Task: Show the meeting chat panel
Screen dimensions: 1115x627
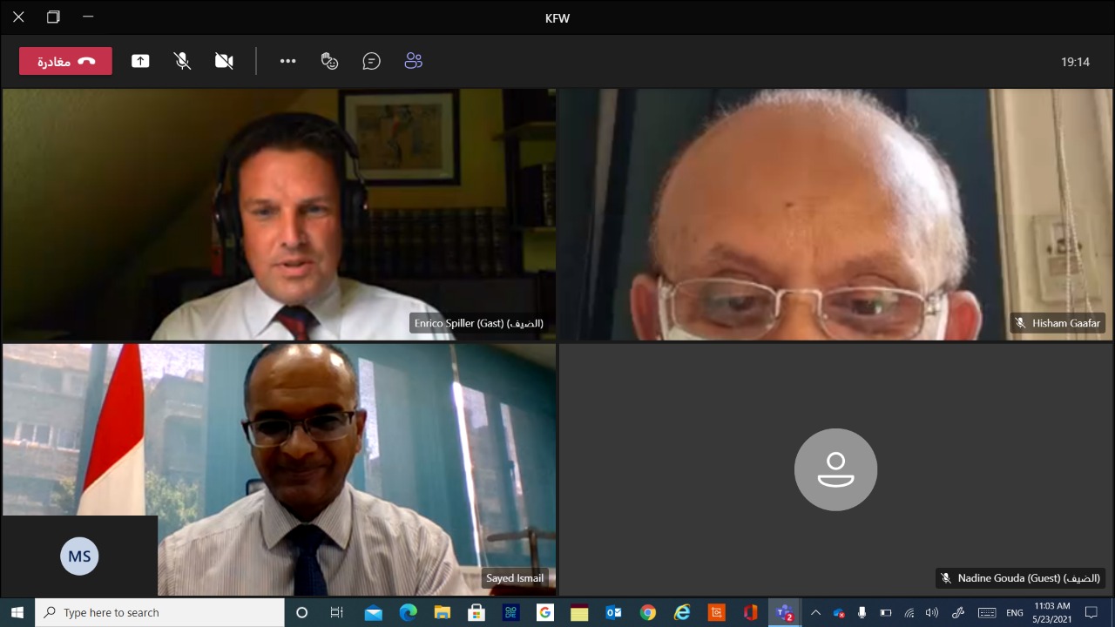Action: 372,61
